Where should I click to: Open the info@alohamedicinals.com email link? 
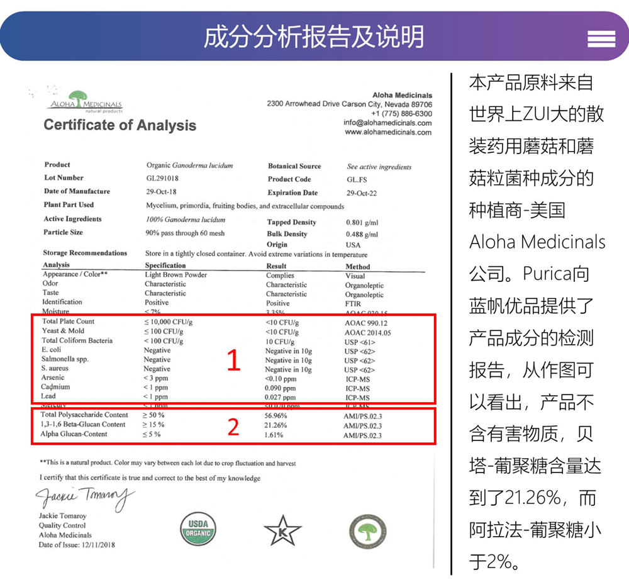[387, 123]
